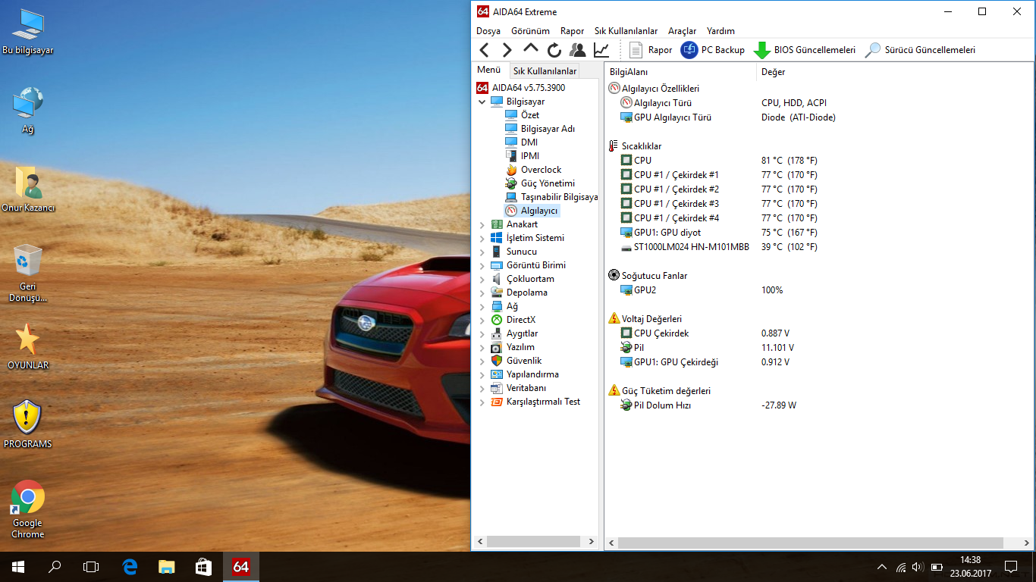Open Sürücü Güncellemeleri in toolbar
The width and height of the screenshot is (1036, 582).
point(920,50)
